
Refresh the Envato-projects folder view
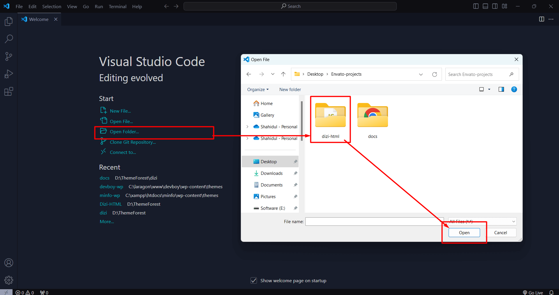pos(435,74)
